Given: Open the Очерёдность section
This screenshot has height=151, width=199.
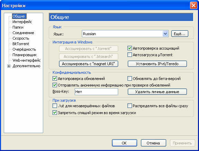Looking at the screenshot, I should pos(24,49).
